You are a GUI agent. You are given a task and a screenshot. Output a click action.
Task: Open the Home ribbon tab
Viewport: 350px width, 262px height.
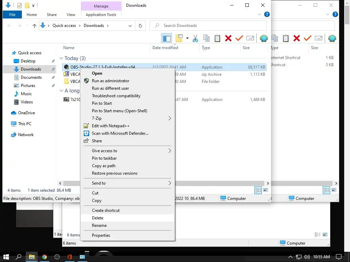coord(32,15)
